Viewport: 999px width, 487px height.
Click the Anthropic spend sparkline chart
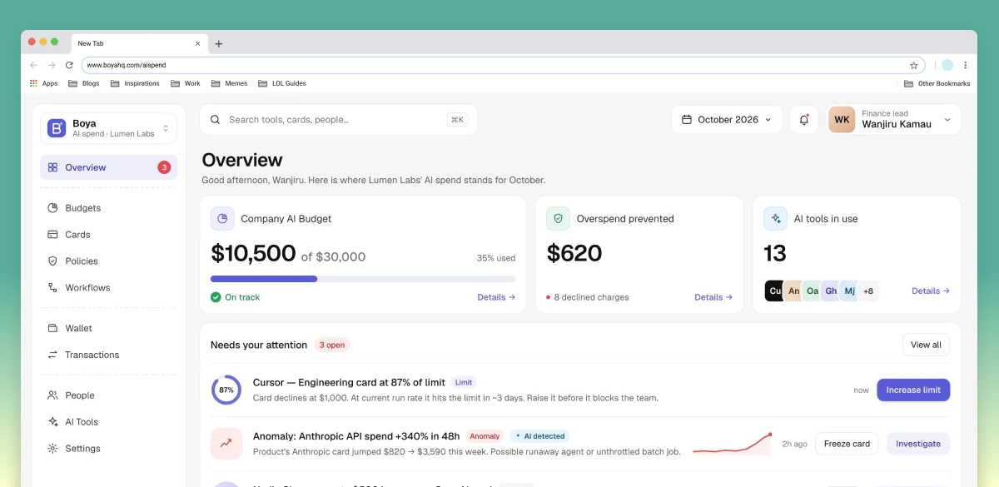click(733, 444)
